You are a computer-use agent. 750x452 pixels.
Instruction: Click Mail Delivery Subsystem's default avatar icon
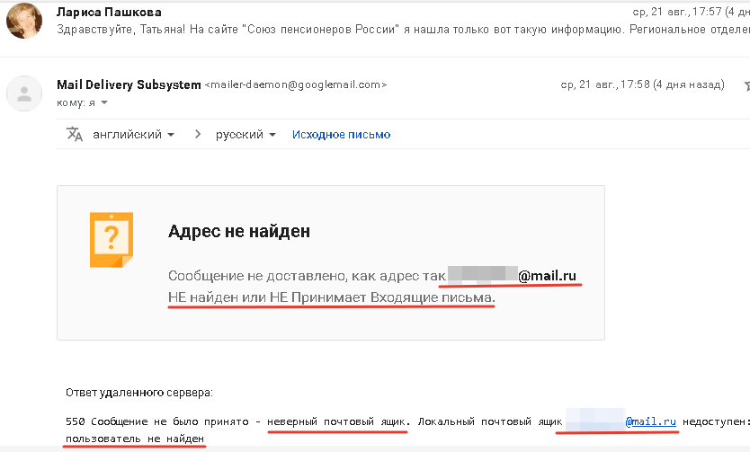click(23, 93)
